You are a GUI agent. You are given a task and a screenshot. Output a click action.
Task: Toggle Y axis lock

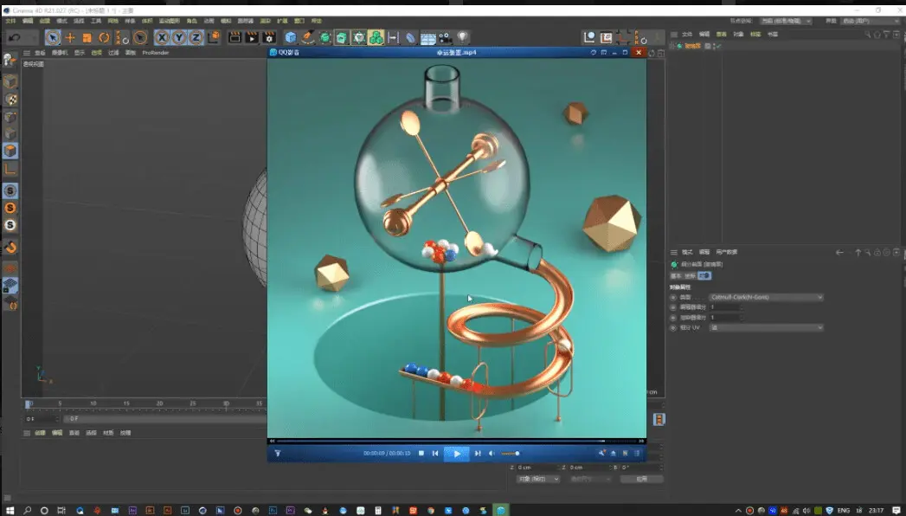[x=179, y=37]
